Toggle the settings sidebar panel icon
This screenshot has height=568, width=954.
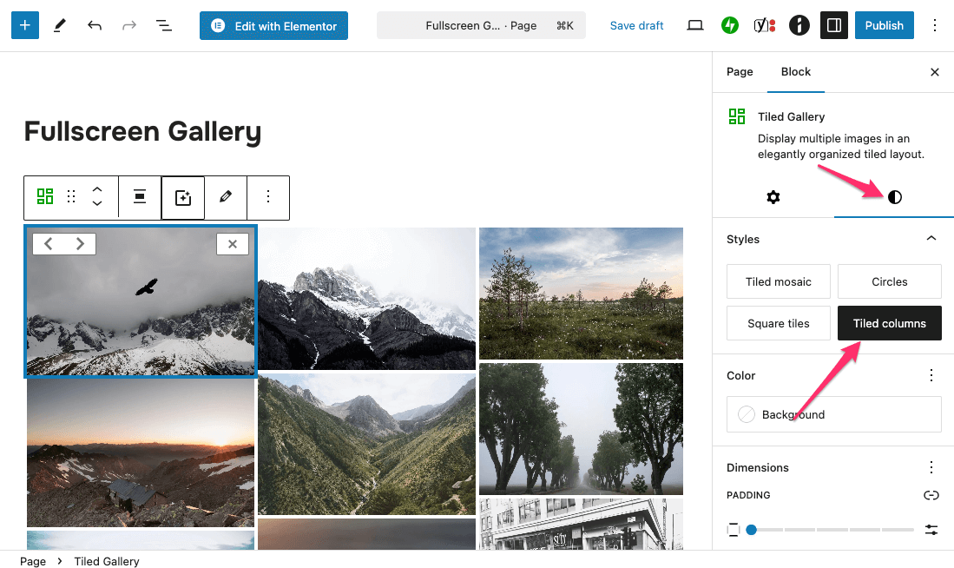click(833, 25)
